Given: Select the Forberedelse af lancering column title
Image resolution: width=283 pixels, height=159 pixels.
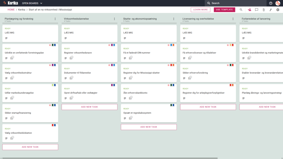Looking at the screenshot, I should click(x=256, y=19).
